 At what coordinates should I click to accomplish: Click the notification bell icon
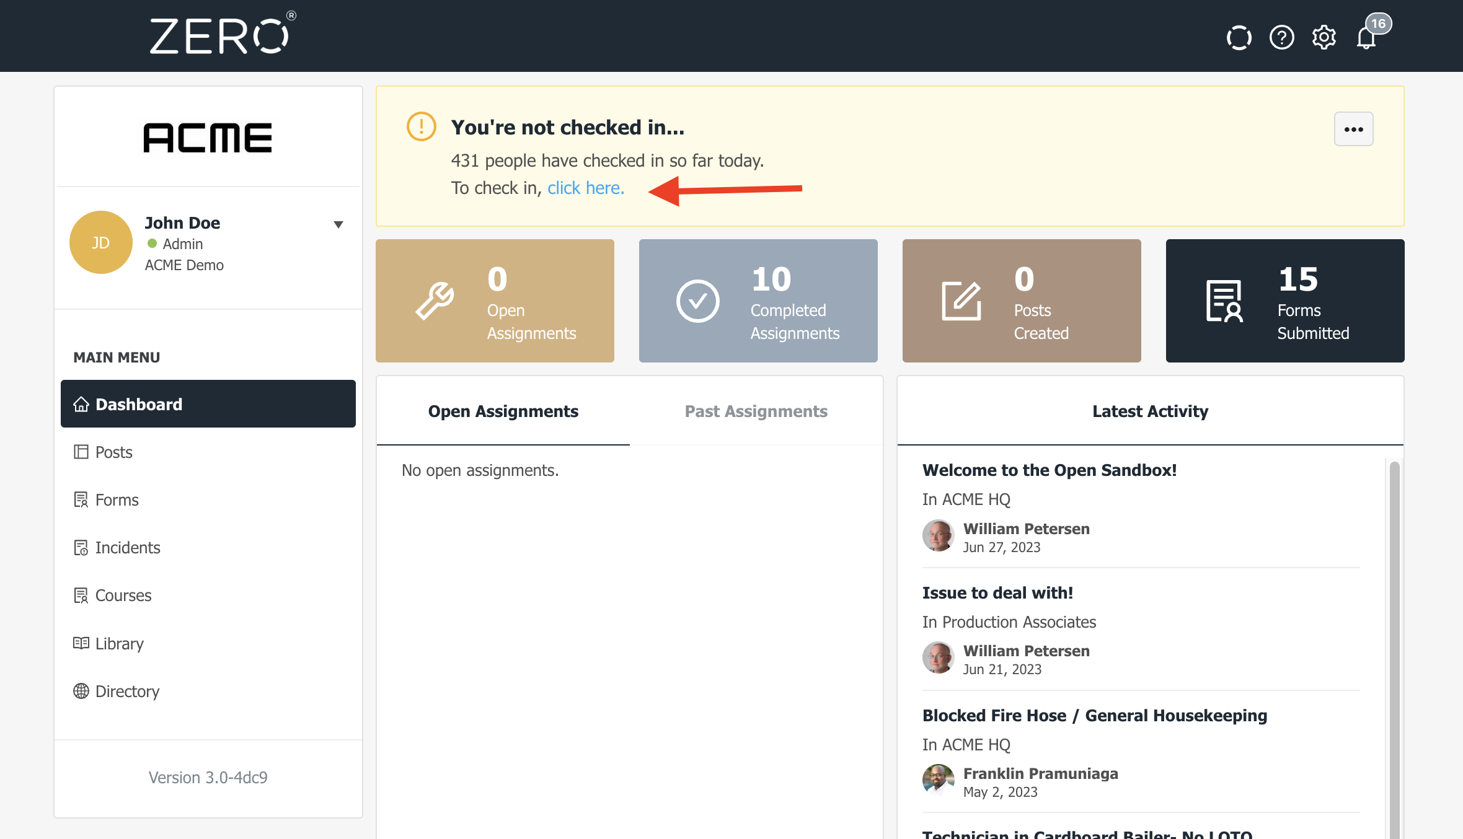pyautogui.click(x=1366, y=38)
